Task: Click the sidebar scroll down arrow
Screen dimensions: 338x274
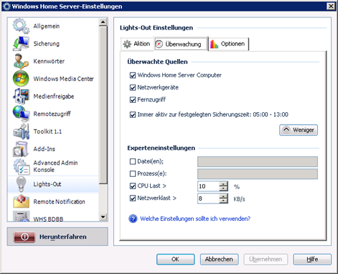Action: pyautogui.click(x=103, y=217)
